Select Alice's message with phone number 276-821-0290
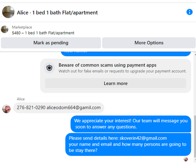Viewport: 196px width, 166px height. pos(59,108)
